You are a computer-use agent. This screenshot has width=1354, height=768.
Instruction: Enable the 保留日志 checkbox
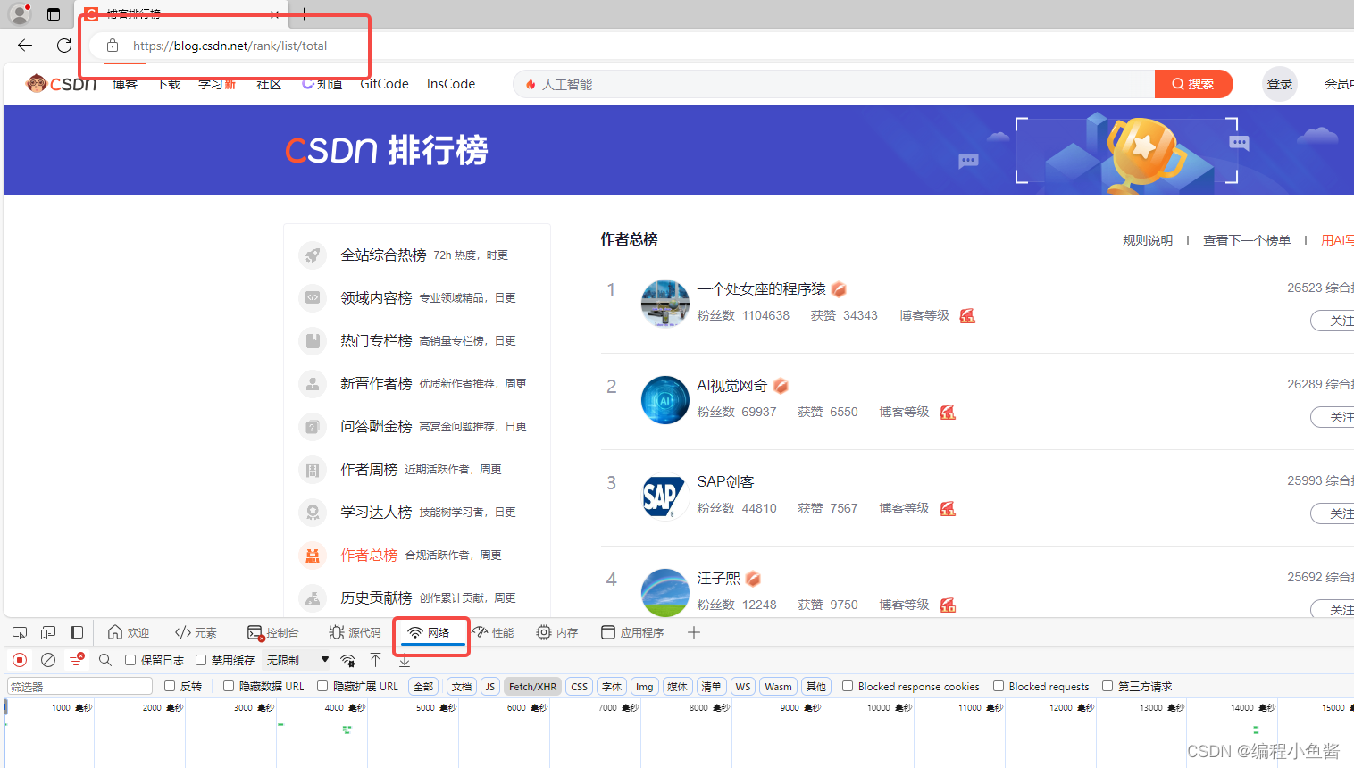coord(130,660)
